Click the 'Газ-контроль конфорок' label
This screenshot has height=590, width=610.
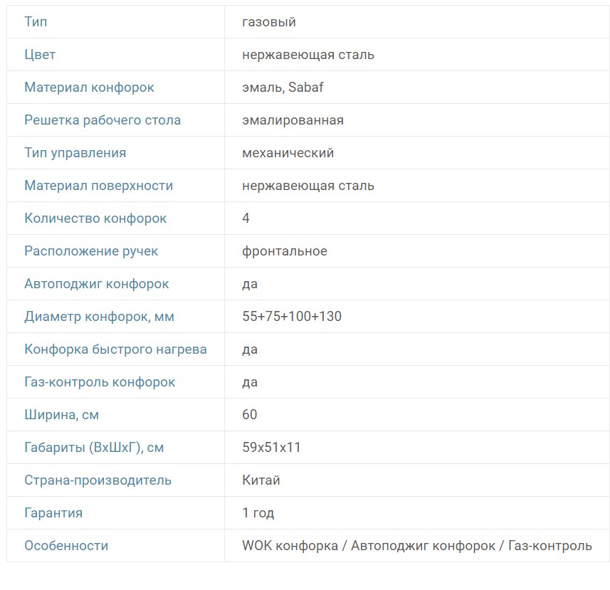coord(100,382)
